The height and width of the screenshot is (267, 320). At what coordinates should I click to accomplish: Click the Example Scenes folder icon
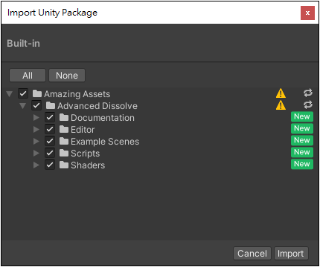pyautogui.click(x=64, y=141)
